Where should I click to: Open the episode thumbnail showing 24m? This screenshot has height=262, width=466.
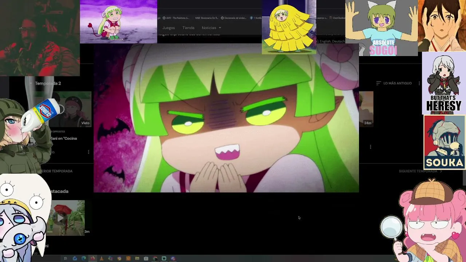point(366,109)
